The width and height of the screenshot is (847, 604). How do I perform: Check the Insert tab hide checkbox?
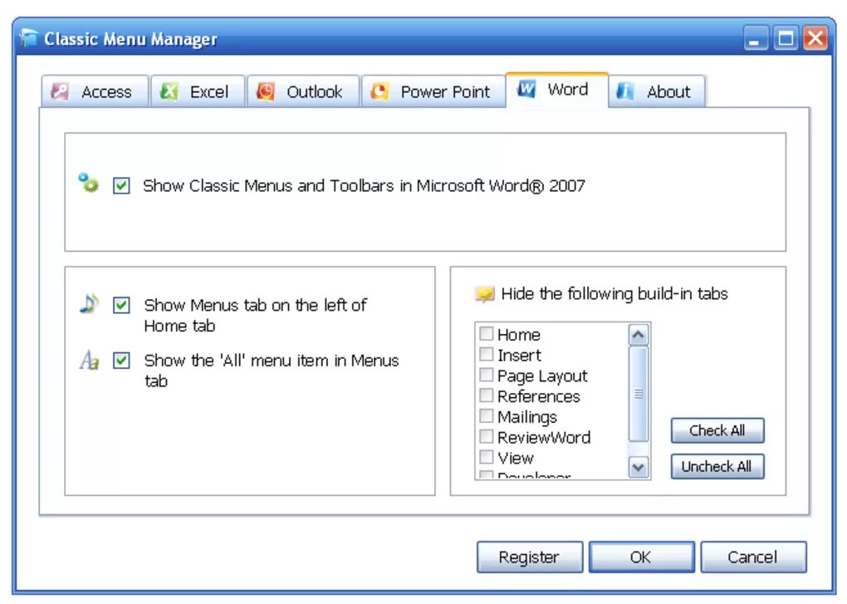click(x=486, y=354)
